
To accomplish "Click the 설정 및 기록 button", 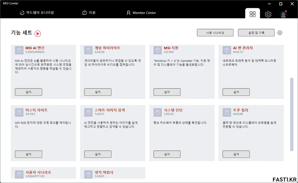I will [256, 33].
